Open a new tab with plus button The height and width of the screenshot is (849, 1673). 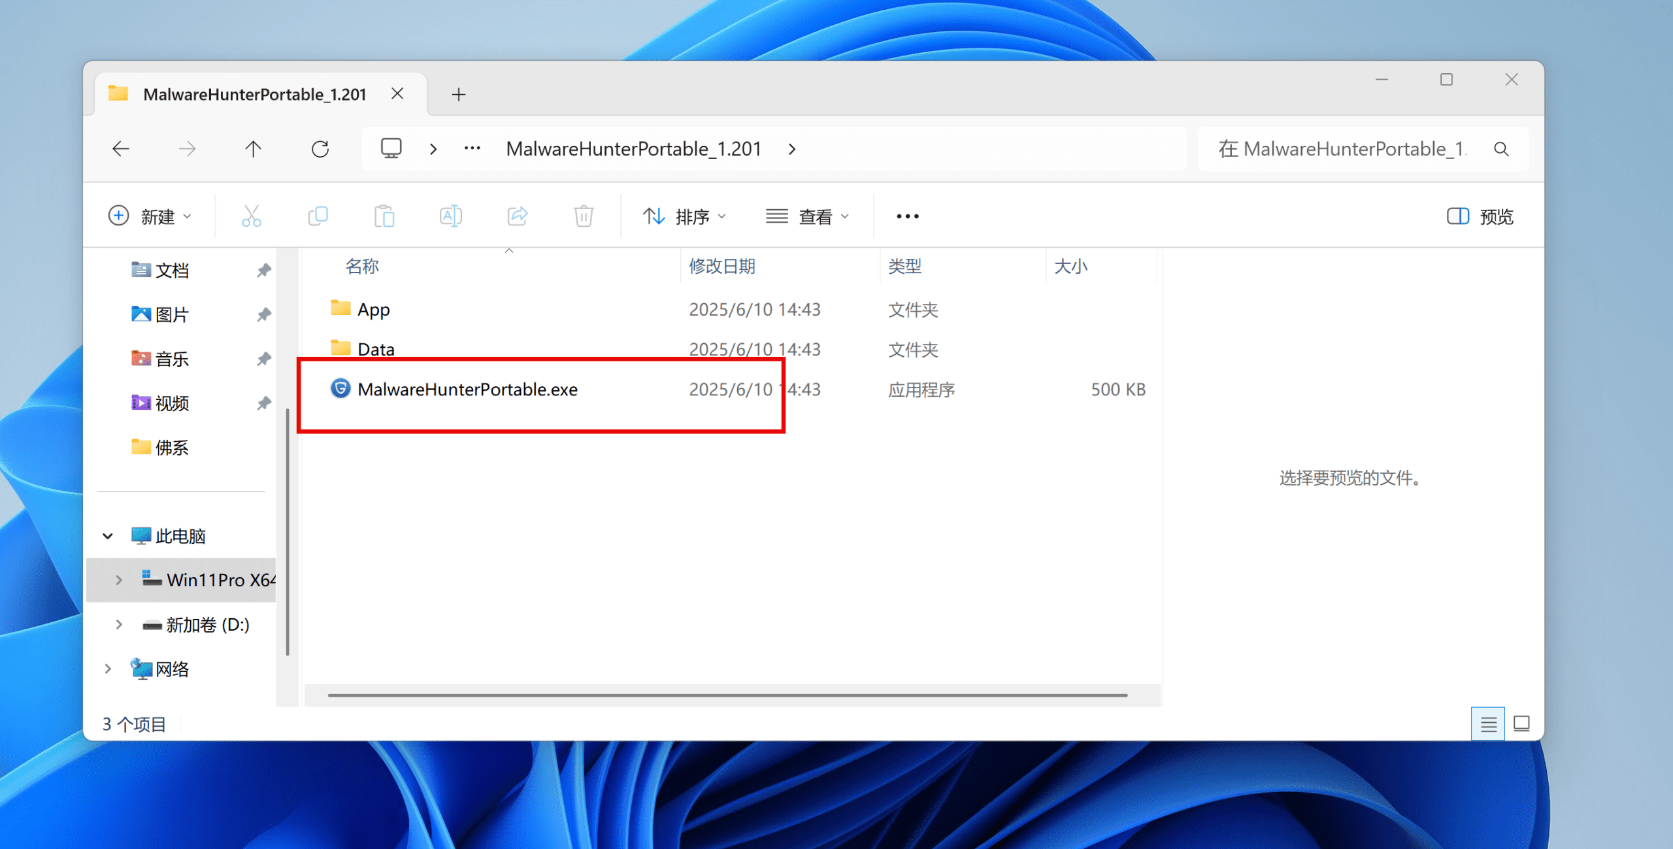click(459, 95)
